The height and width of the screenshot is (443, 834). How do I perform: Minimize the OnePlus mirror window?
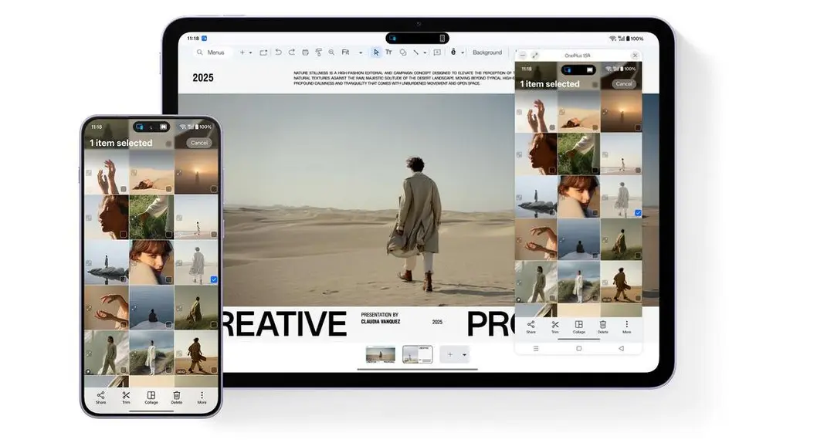tap(523, 56)
